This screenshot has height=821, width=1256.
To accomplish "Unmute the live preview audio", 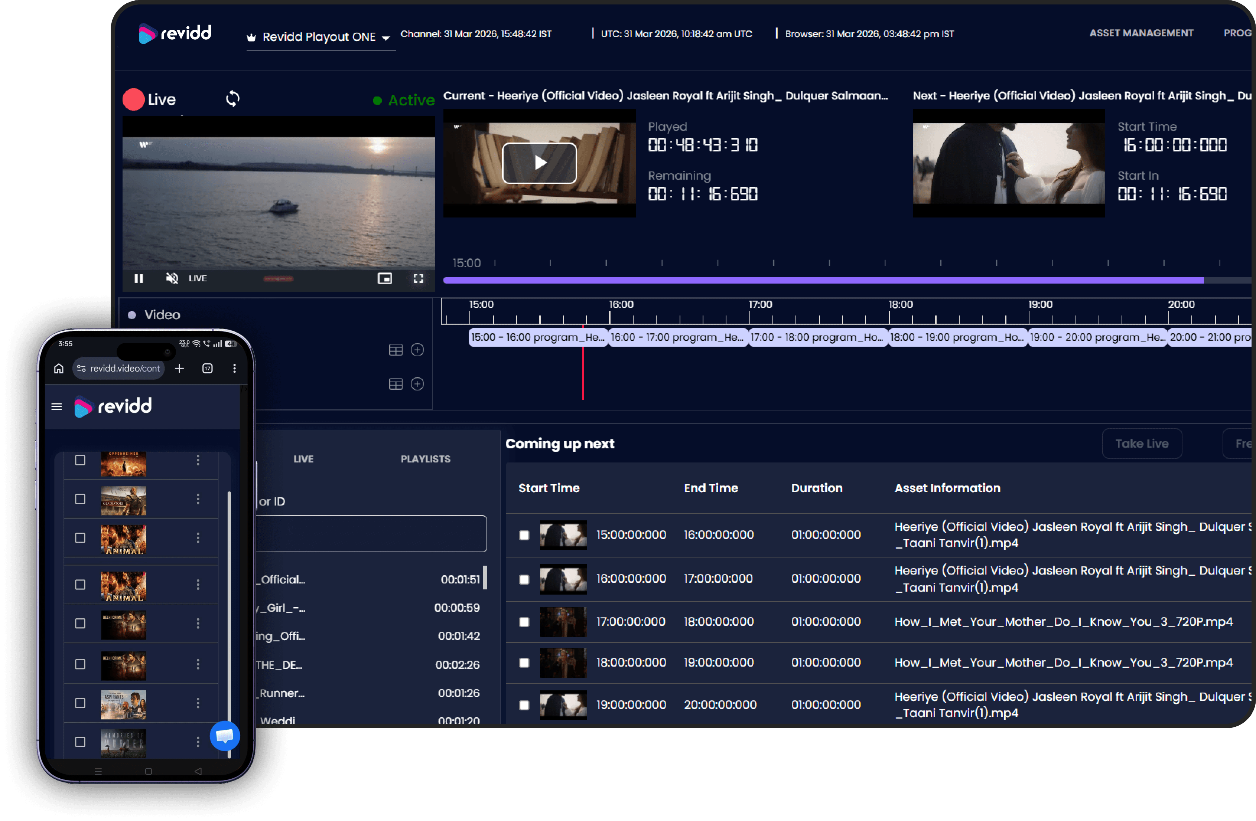I will [172, 278].
